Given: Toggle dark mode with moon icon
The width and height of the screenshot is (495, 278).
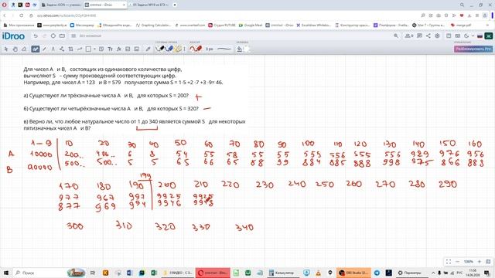Looking at the screenshot, I should pyautogui.click(x=466, y=36).
